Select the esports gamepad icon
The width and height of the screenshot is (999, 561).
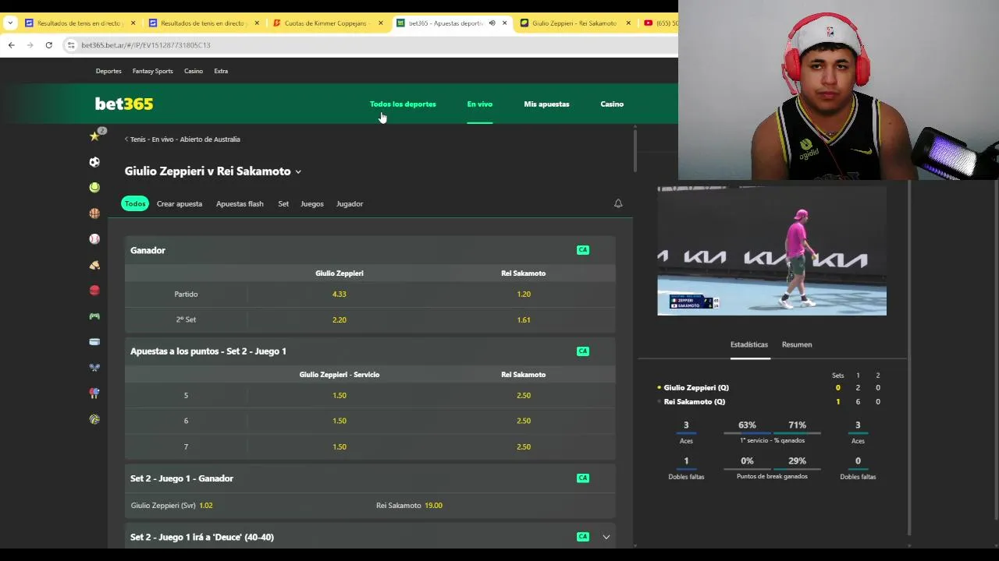94,316
